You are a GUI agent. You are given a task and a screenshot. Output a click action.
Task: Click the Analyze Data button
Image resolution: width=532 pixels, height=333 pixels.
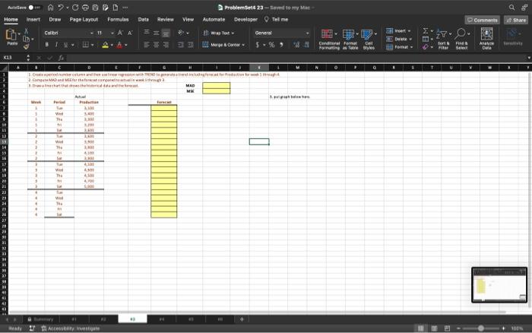click(486, 39)
